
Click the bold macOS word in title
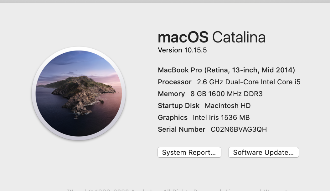[x=183, y=37]
